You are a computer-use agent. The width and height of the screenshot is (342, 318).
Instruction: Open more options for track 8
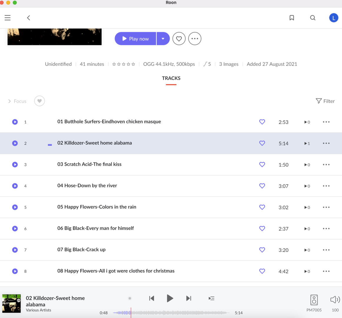(x=326, y=271)
